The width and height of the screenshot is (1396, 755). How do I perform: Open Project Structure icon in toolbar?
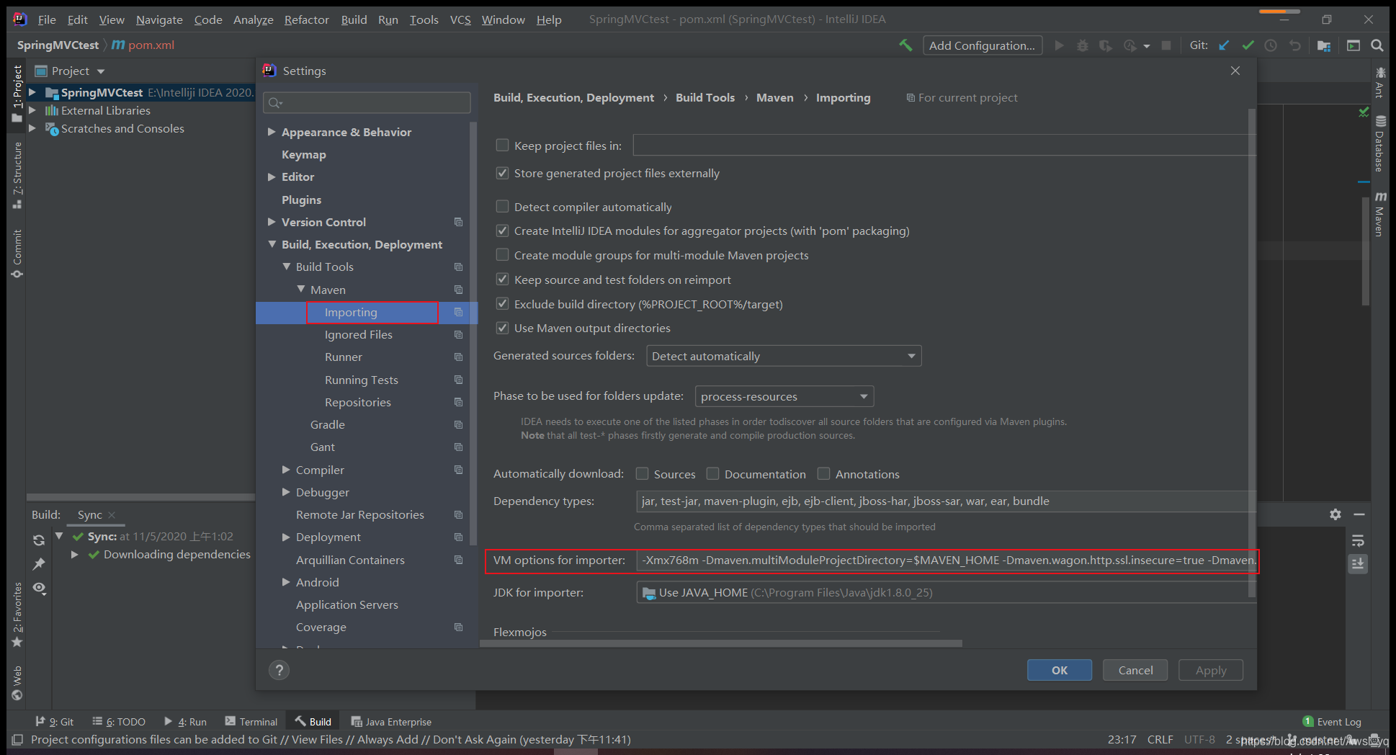(1324, 45)
